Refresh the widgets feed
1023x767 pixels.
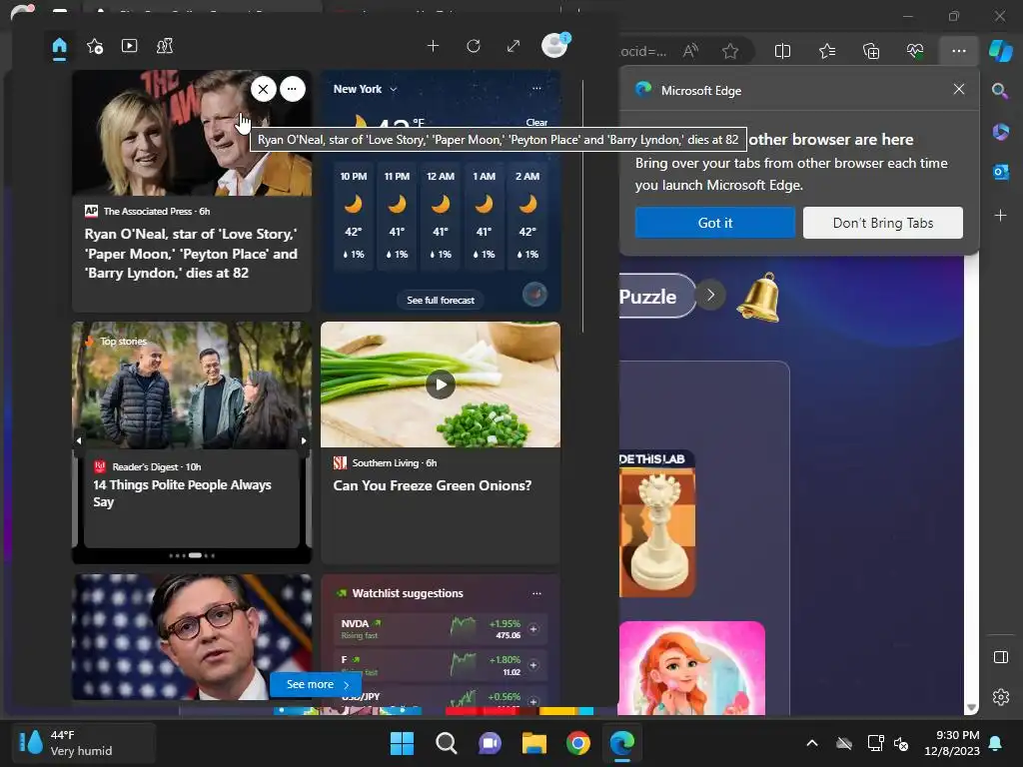point(474,46)
